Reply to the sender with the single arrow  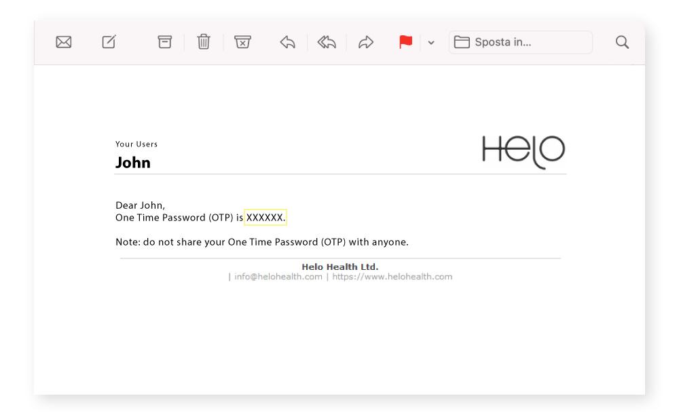point(288,42)
